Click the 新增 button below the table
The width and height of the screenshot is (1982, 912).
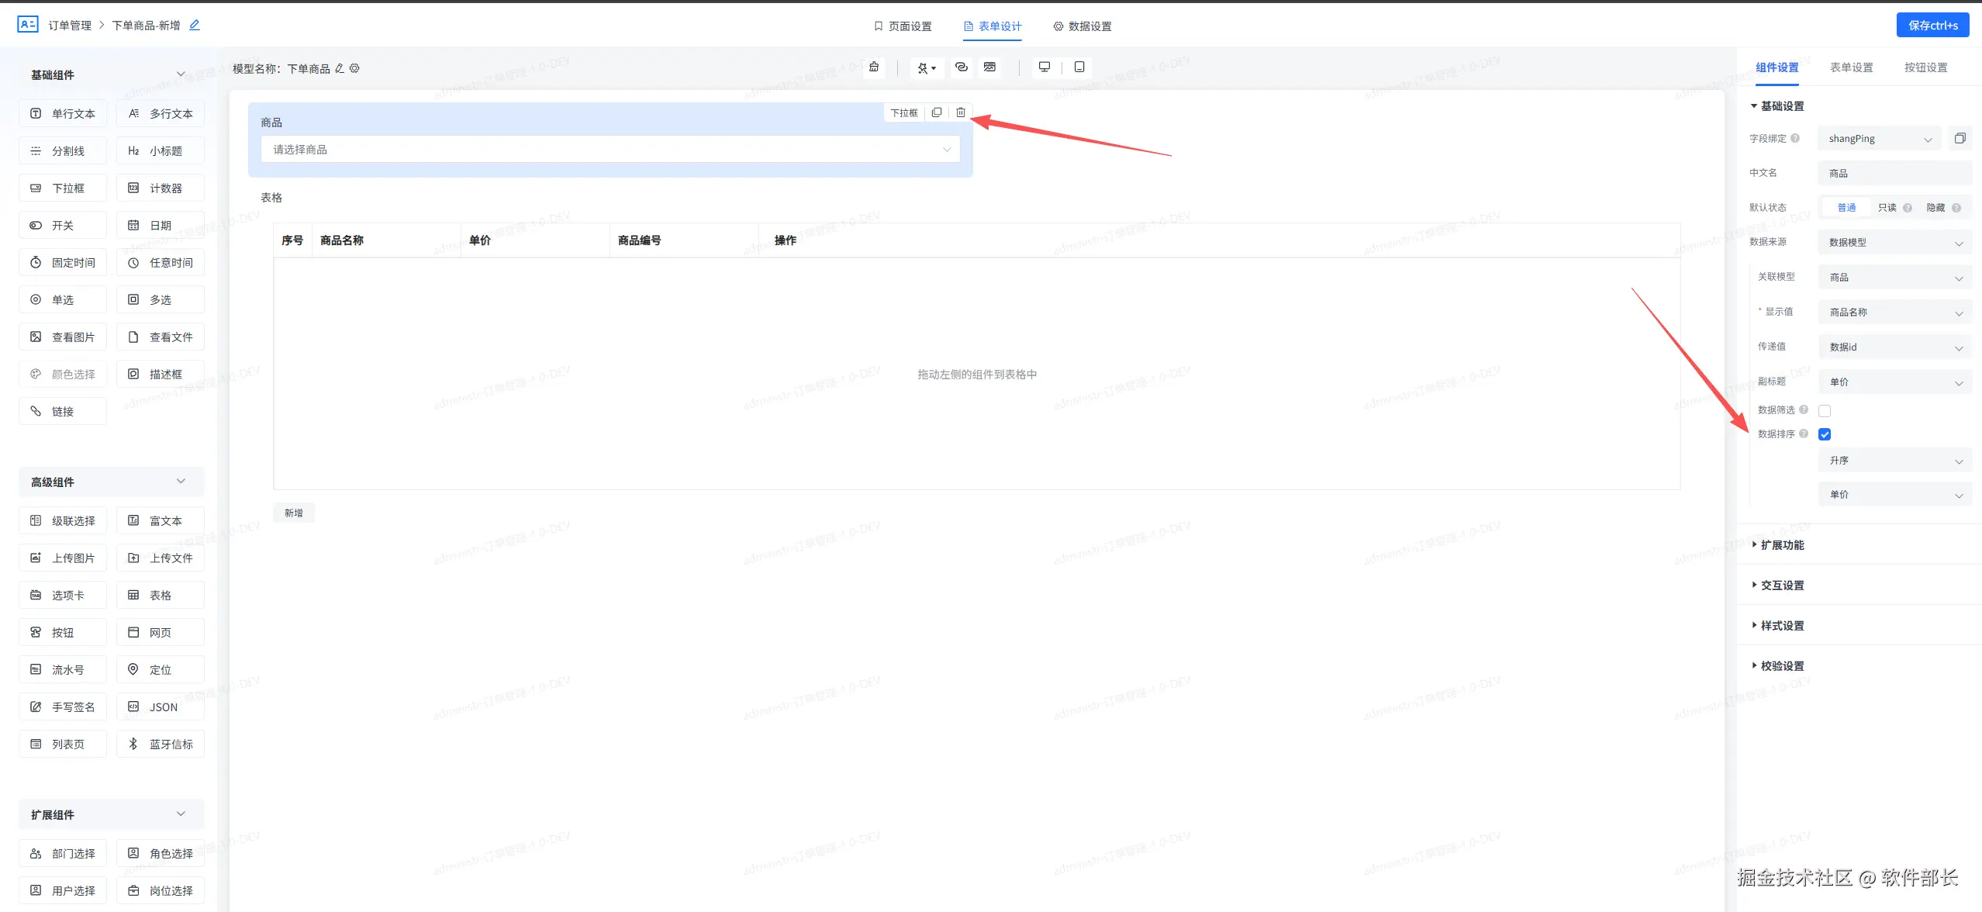[294, 513]
